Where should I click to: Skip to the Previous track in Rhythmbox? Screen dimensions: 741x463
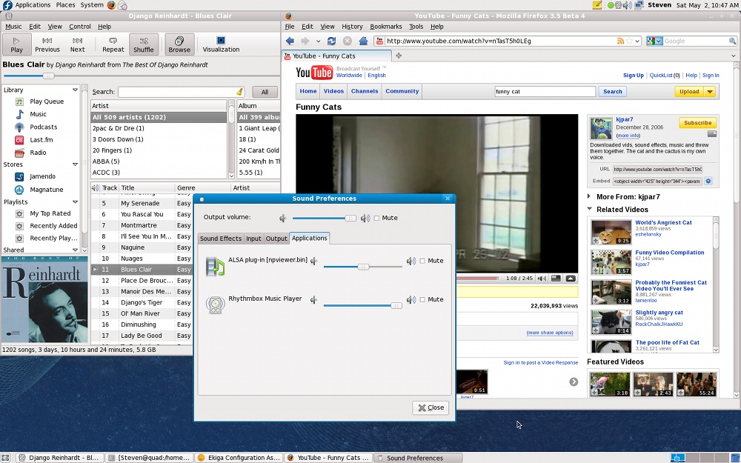click(x=47, y=44)
